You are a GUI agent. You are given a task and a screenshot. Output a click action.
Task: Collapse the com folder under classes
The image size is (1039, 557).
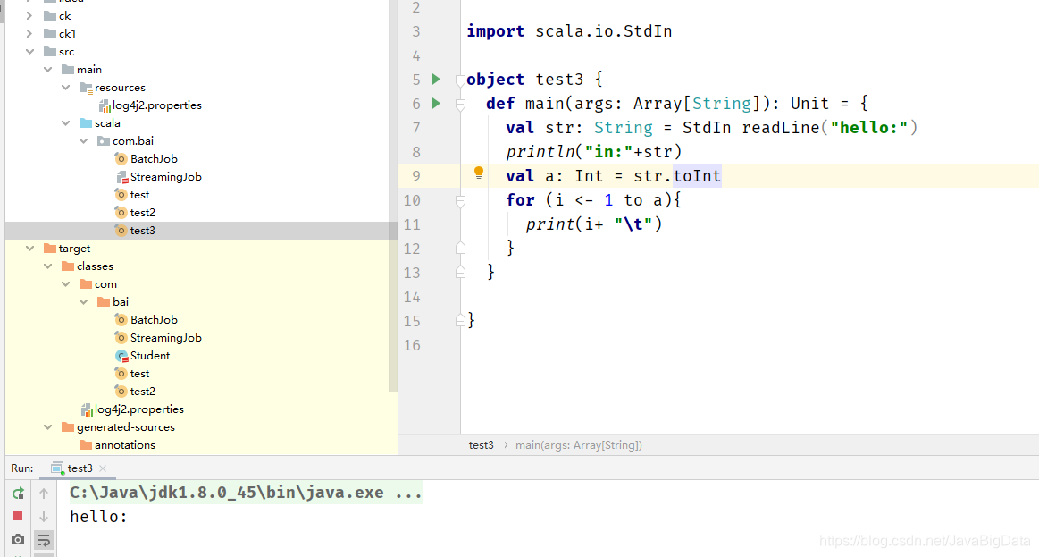(x=65, y=284)
